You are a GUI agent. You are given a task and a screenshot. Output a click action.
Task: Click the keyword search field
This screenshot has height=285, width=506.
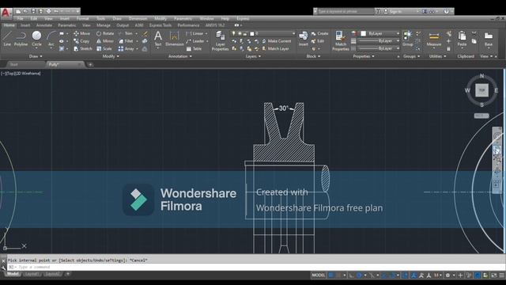[346, 11]
